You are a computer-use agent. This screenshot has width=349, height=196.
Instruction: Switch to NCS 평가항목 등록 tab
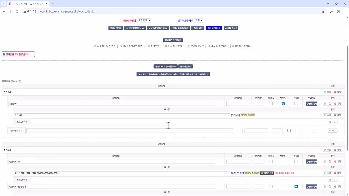click(132, 46)
